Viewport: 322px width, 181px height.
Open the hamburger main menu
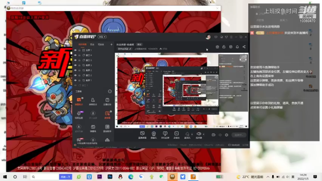[x=231, y=37]
